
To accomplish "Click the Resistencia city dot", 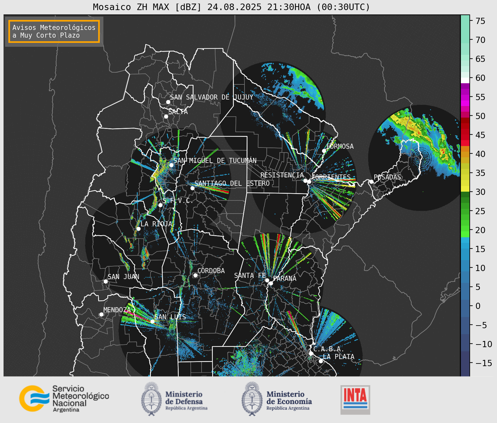I will [305, 180].
